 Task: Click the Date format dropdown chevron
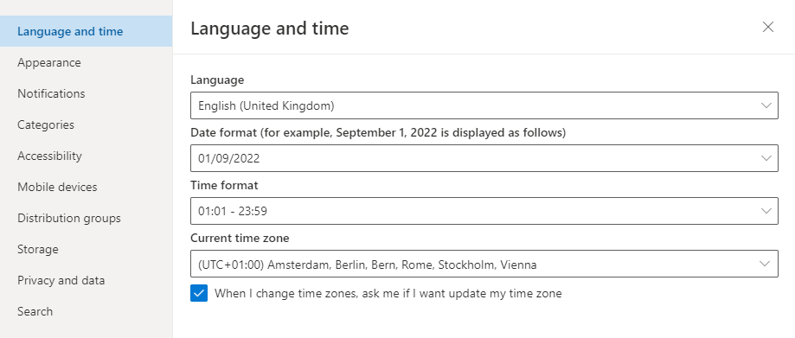point(766,158)
